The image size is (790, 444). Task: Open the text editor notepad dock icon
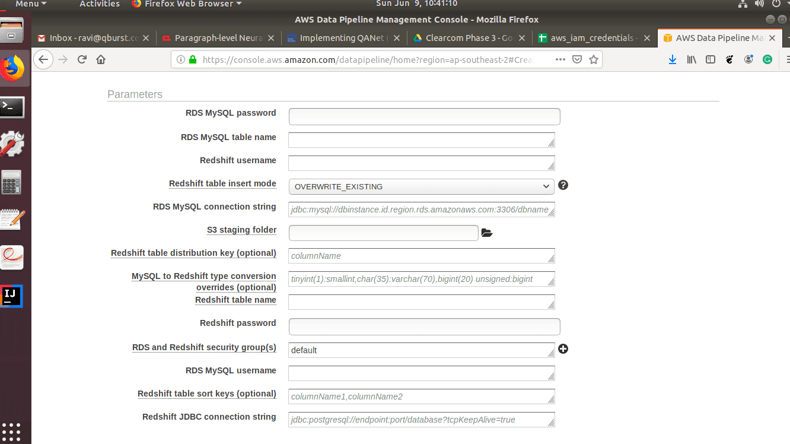[12, 219]
